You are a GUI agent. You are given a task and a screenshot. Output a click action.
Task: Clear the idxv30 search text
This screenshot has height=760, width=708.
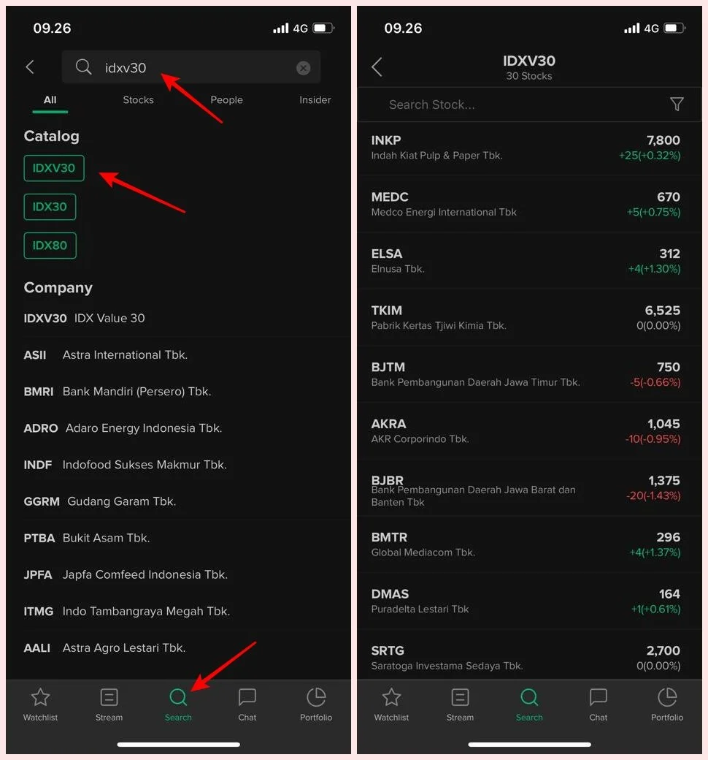click(x=303, y=68)
